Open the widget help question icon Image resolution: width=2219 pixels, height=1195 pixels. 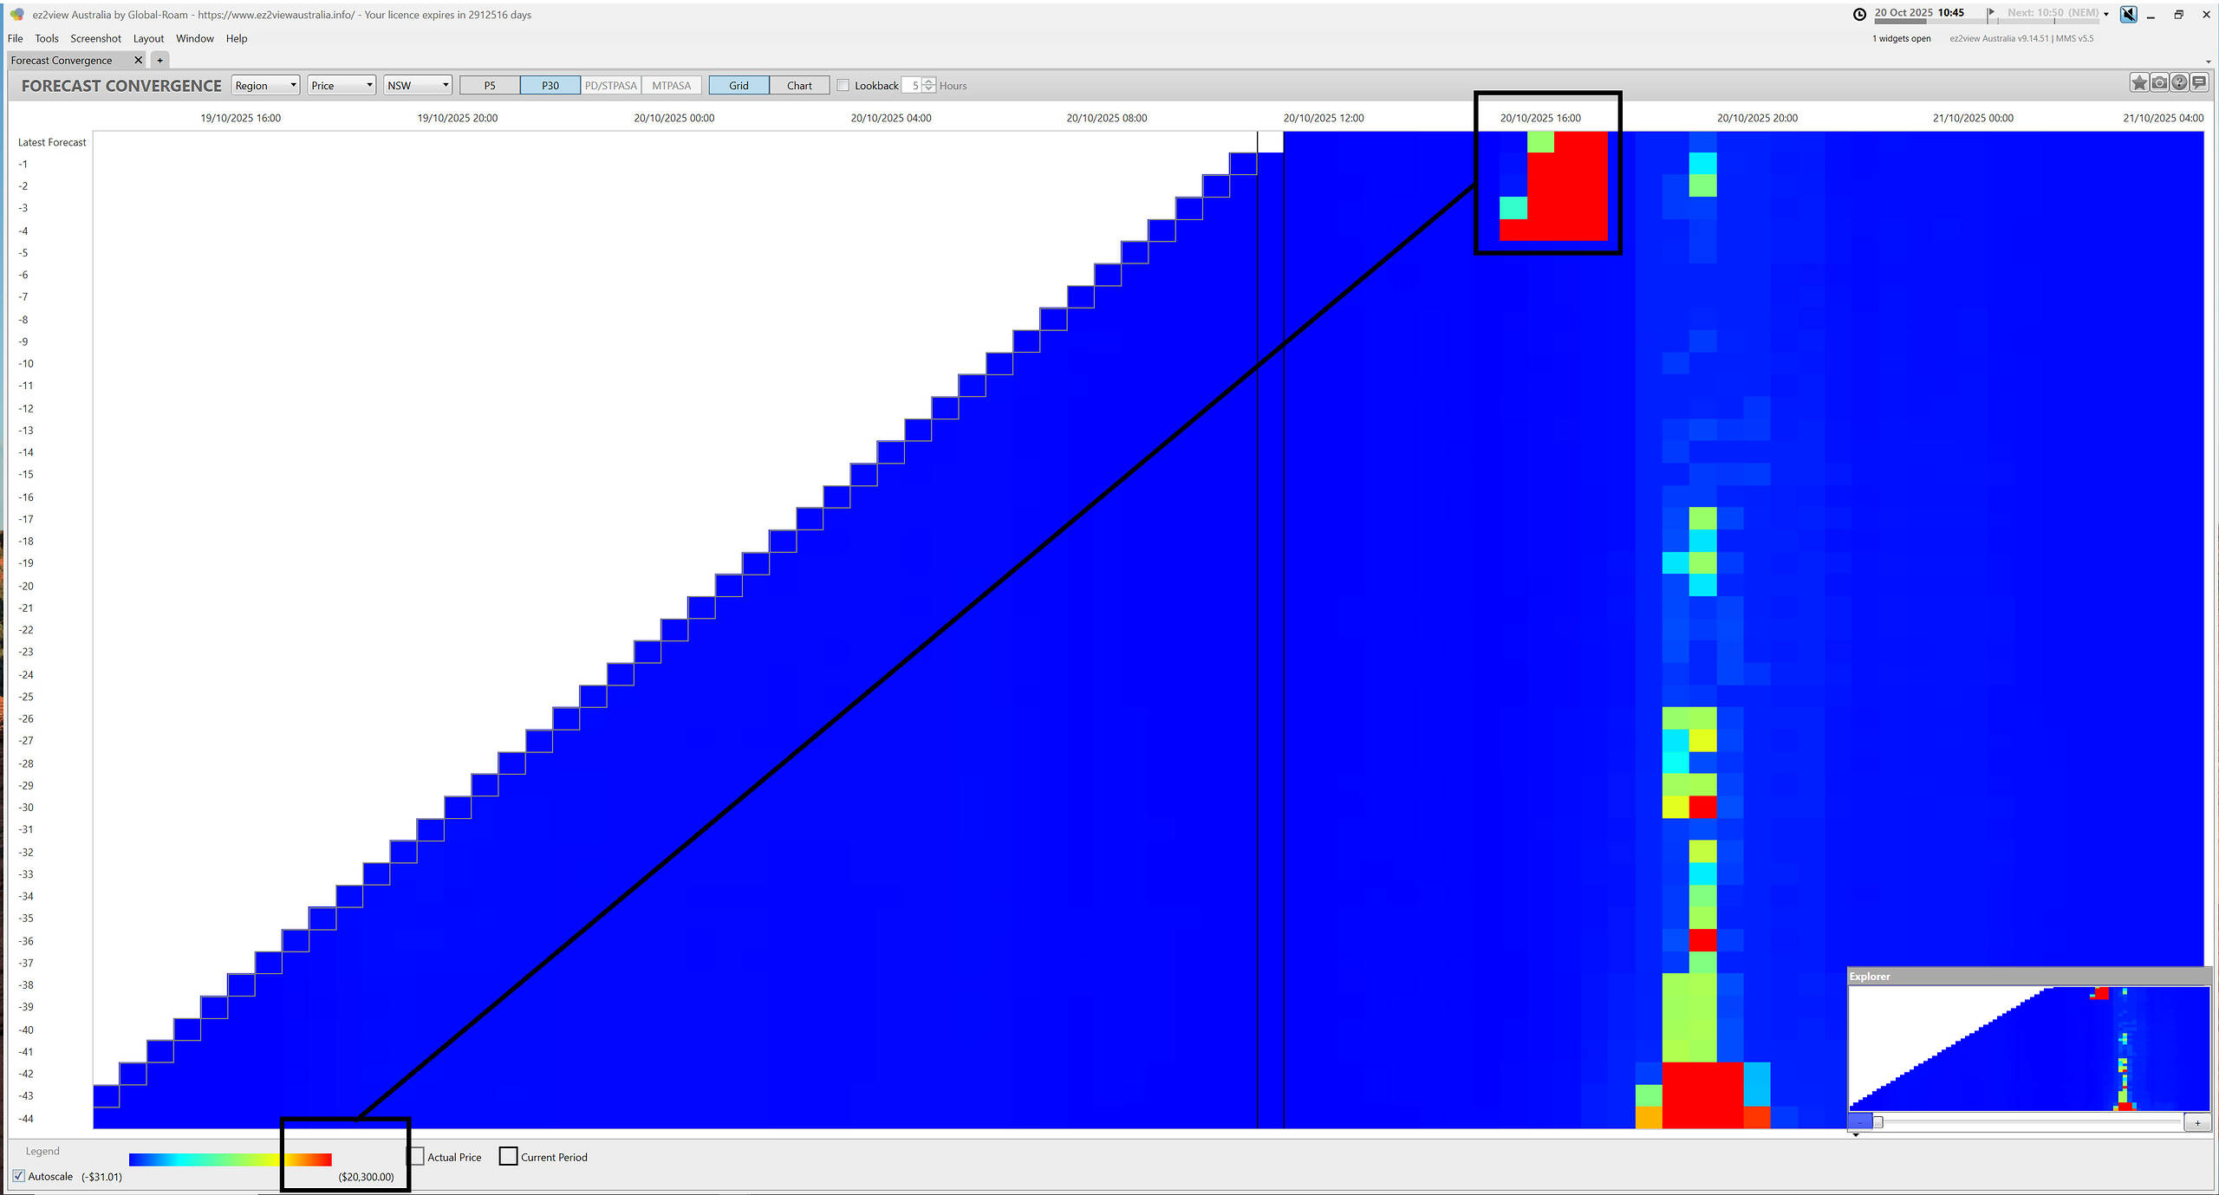click(2179, 83)
